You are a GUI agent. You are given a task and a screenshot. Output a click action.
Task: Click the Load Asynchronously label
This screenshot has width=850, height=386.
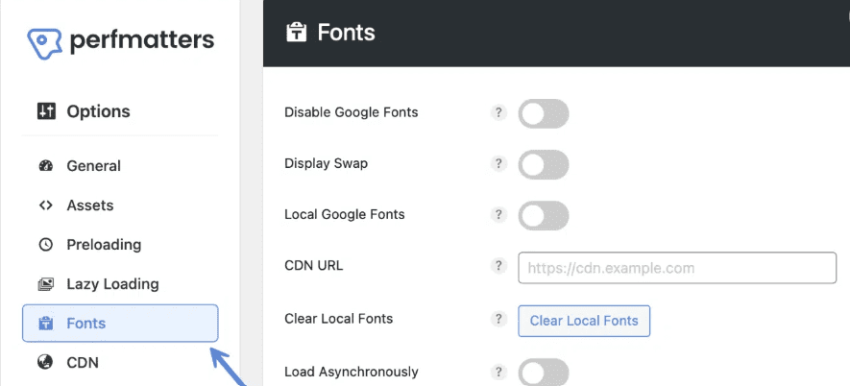click(x=352, y=372)
